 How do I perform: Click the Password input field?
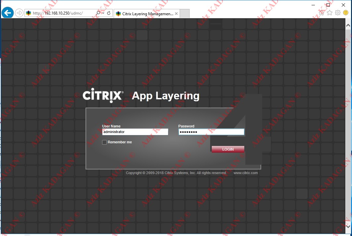pos(211,132)
